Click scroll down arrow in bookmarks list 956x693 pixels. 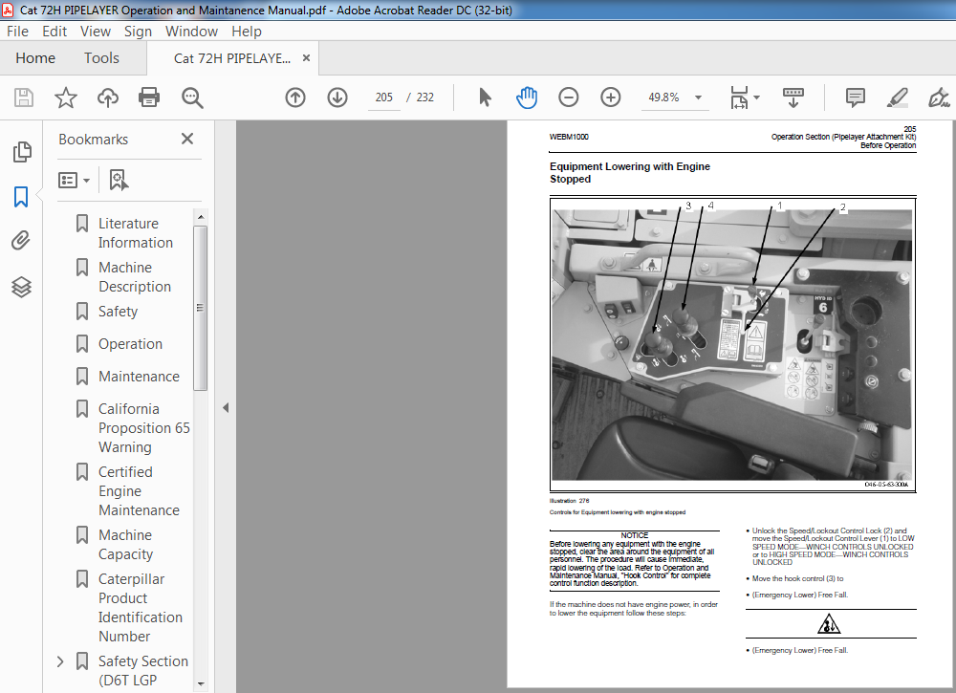201,683
